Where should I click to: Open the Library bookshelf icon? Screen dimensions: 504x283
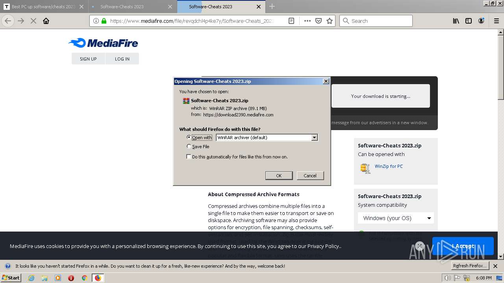456,21
